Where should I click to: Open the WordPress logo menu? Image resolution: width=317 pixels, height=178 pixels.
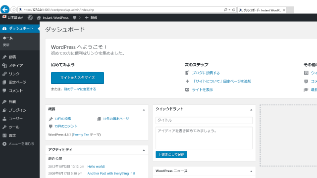pos(30,18)
